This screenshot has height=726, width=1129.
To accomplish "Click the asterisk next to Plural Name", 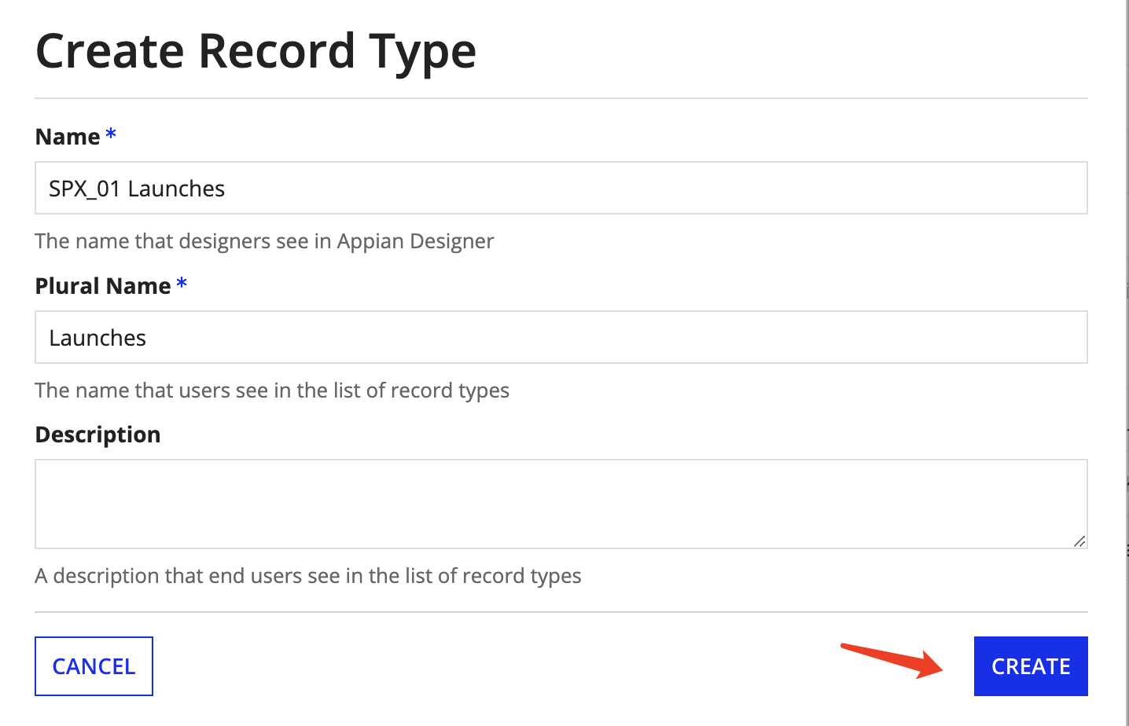I will click(182, 283).
